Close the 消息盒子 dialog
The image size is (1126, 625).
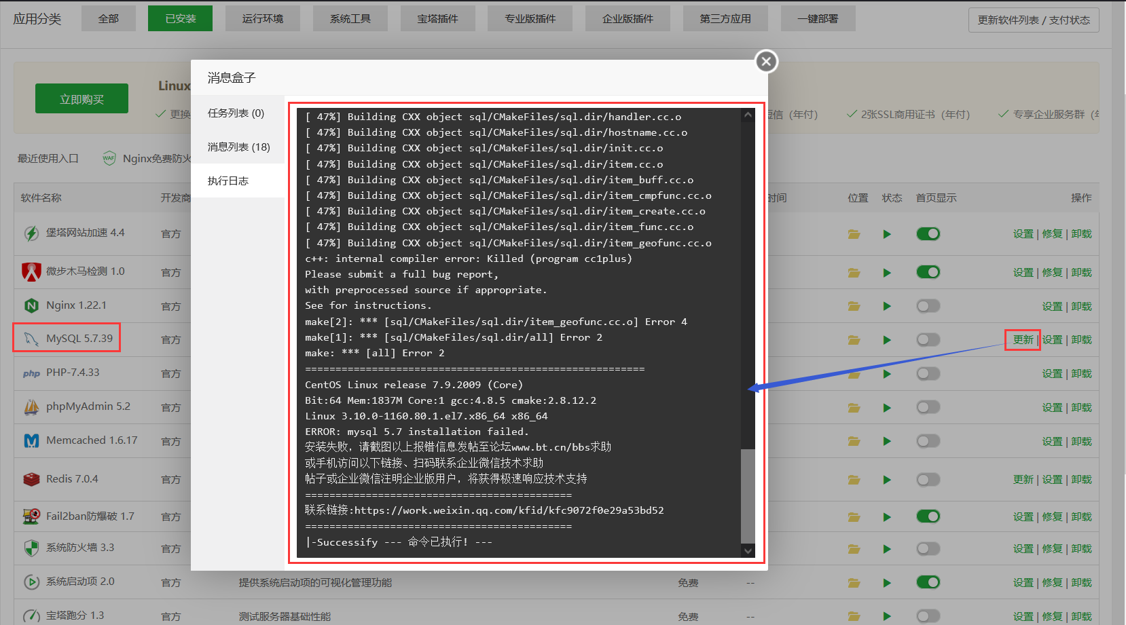tap(766, 62)
